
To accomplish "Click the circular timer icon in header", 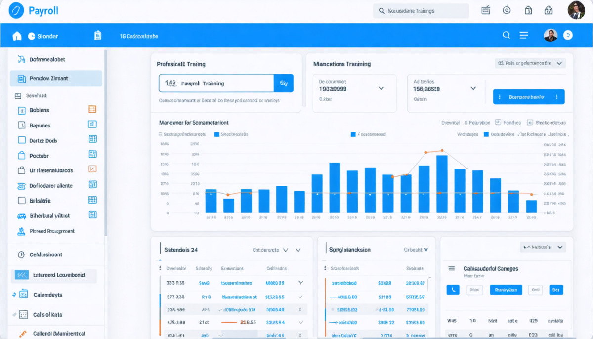I will (x=507, y=10).
